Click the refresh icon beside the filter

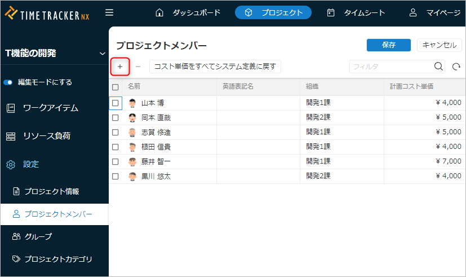pos(456,67)
